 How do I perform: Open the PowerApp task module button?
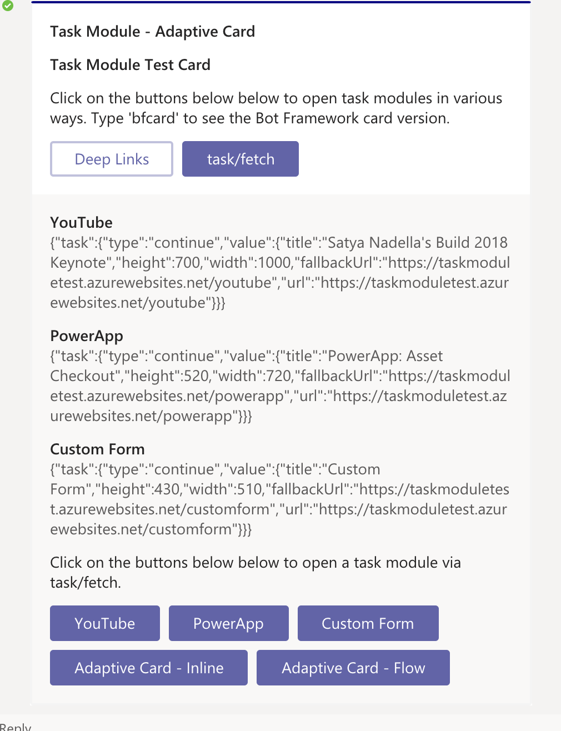tap(228, 623)
